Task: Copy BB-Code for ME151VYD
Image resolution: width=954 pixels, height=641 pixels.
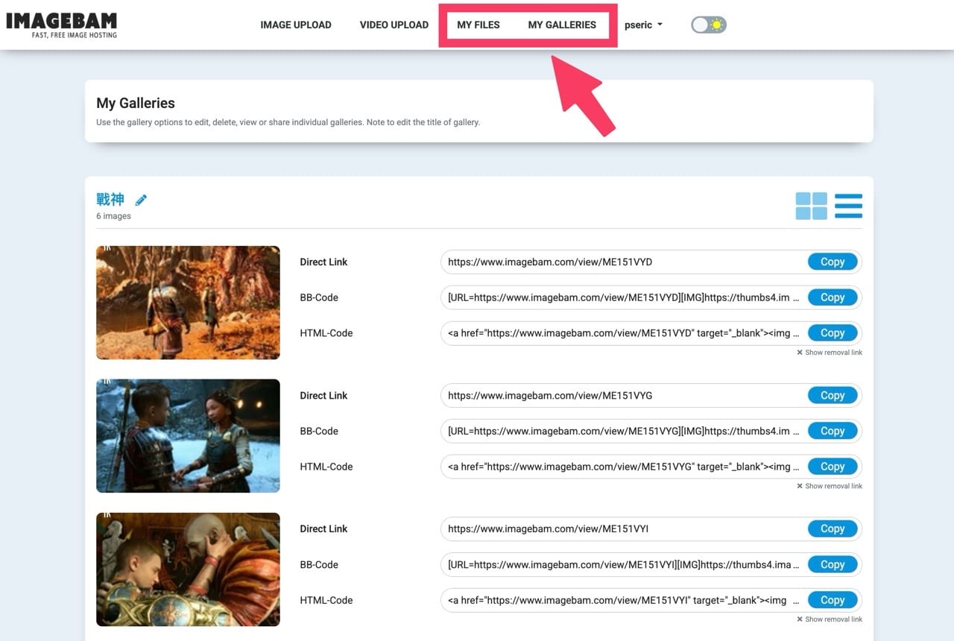Action: click(833, 297)
